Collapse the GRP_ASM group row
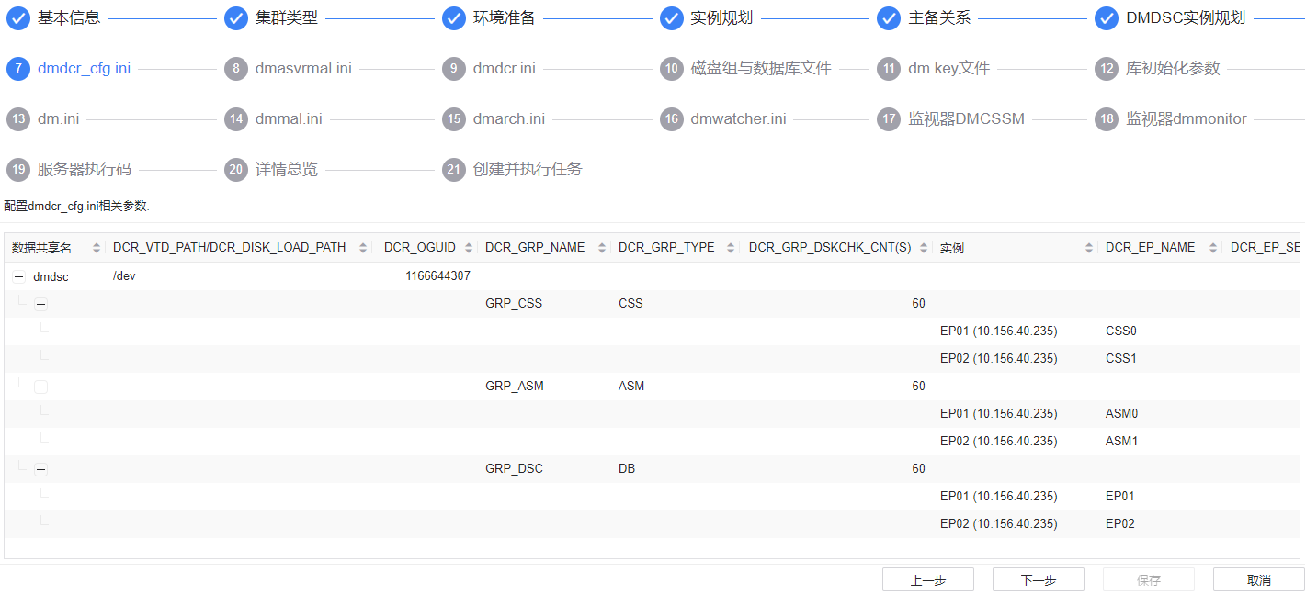The height and width of the screenshot is (594, 1306). (x=40, y=387)
